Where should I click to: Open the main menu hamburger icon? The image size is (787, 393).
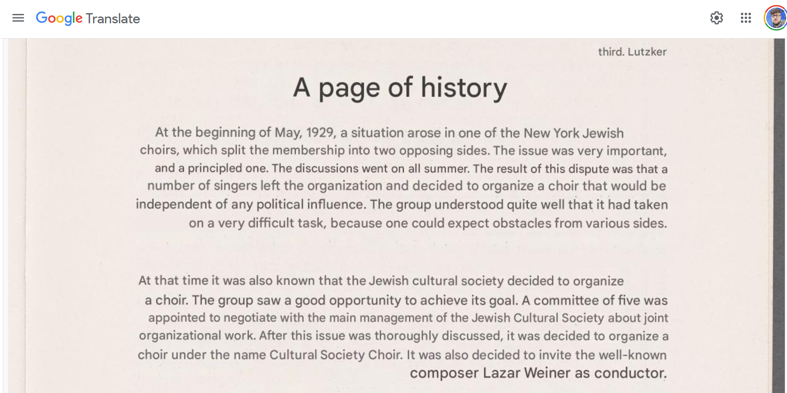(18, 18)
